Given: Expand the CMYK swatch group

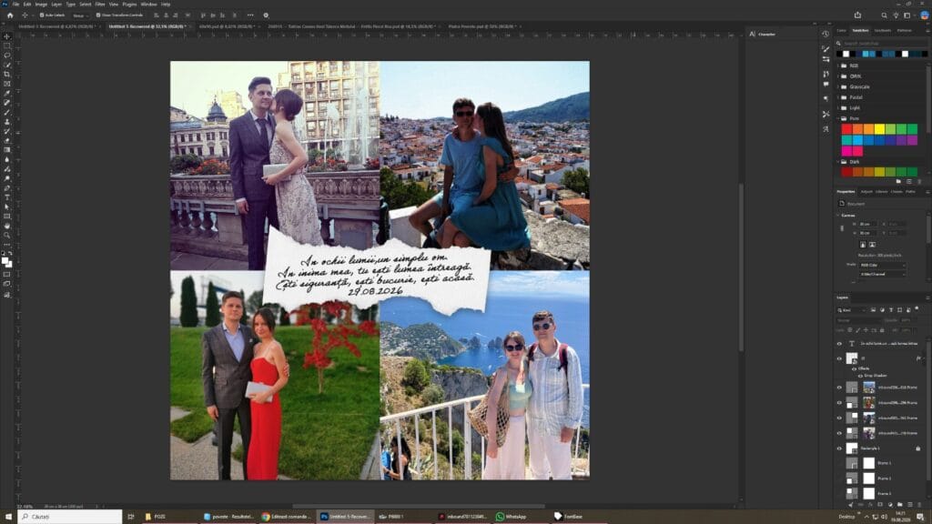Looking at the screenshot, I should pyautogui.click(x=838, y=76).
